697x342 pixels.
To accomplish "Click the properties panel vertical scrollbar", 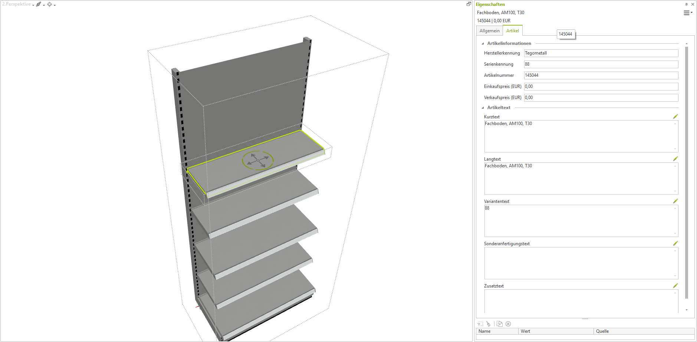I will tap(687, 172).
